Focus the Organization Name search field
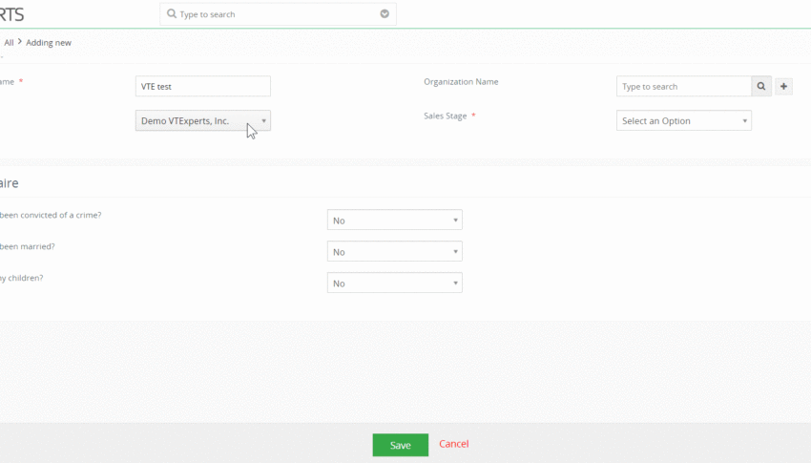Viewport: 811px width, 463px height. coord(684,86)
